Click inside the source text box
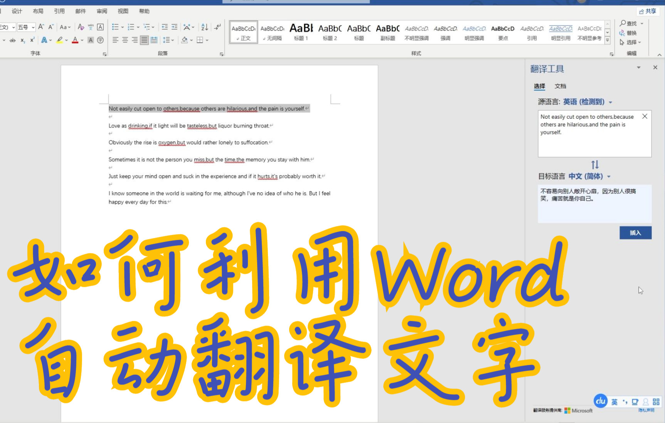 (594, 134)
